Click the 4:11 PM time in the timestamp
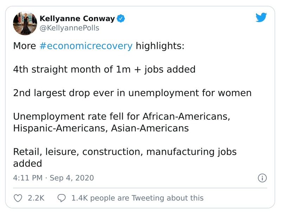Viewport: 281px width, 214px height. click(28, 178)
